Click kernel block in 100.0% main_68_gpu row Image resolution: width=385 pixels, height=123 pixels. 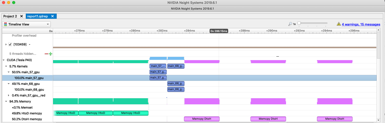point(176,89)
